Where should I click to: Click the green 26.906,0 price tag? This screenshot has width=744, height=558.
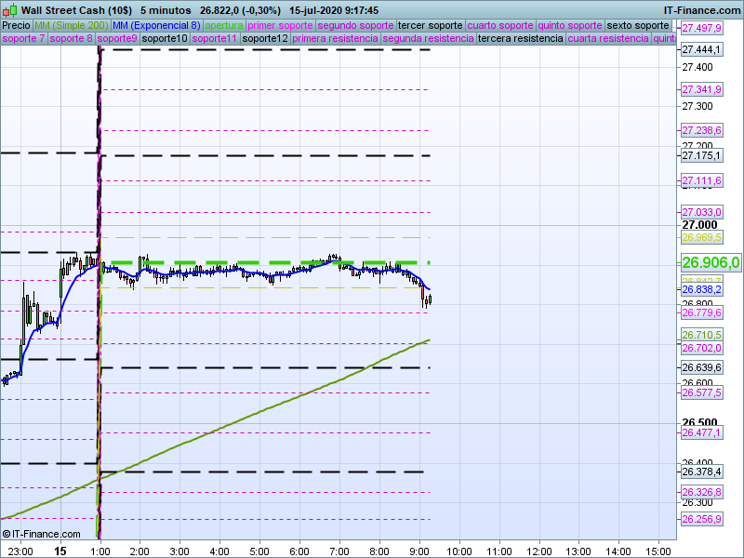point(711,262)
